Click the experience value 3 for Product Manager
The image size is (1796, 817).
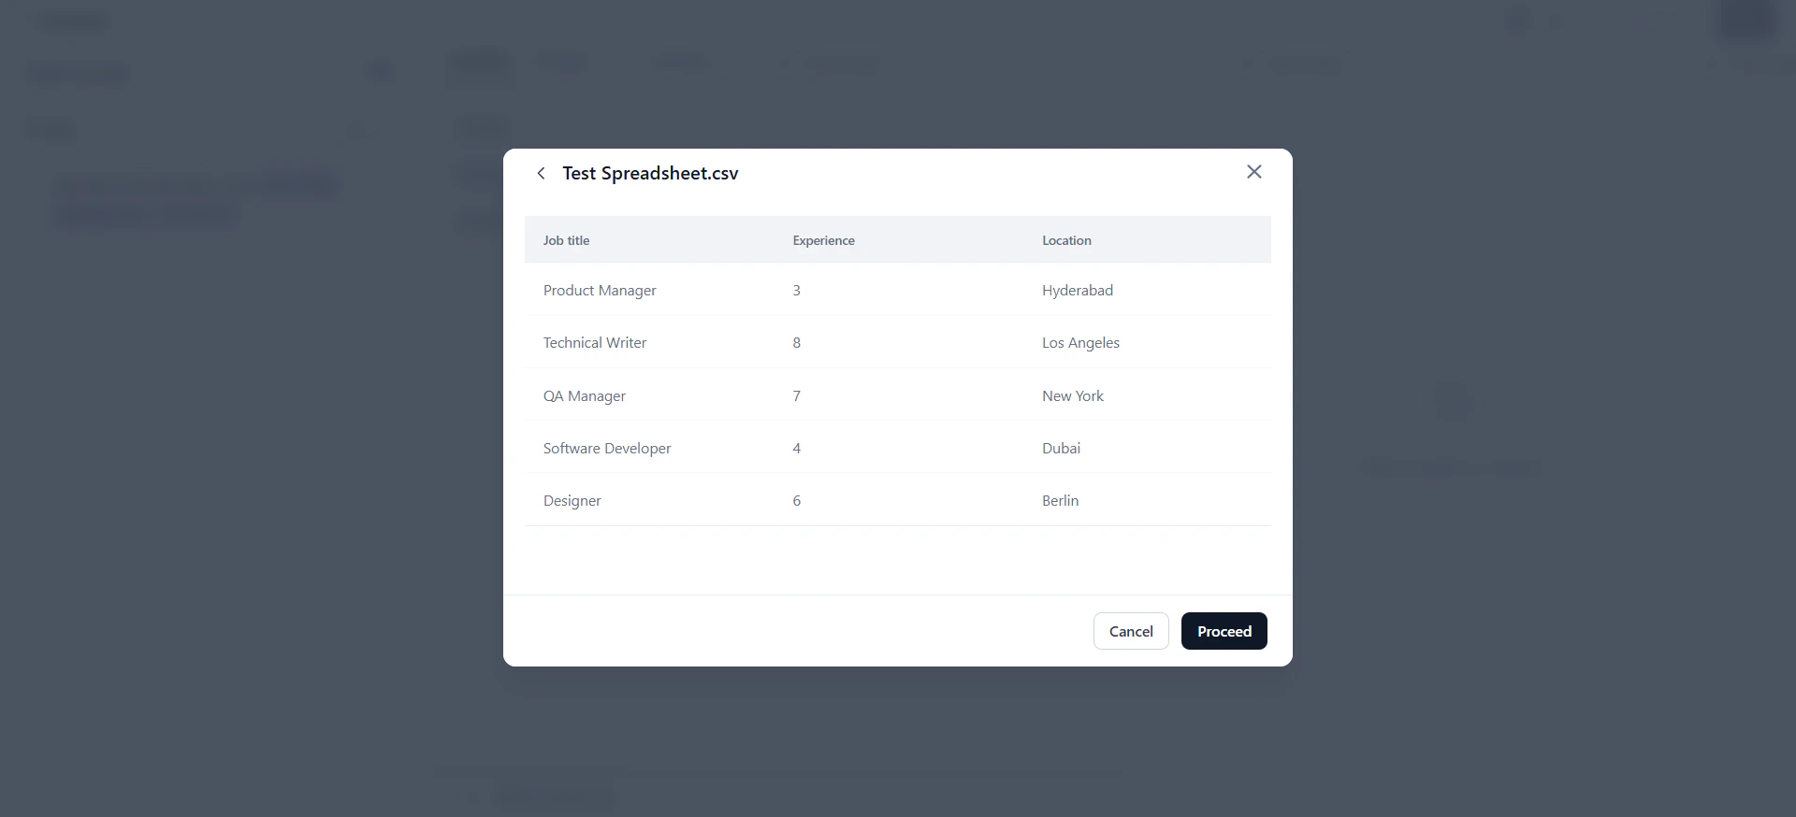pos(796,290)
